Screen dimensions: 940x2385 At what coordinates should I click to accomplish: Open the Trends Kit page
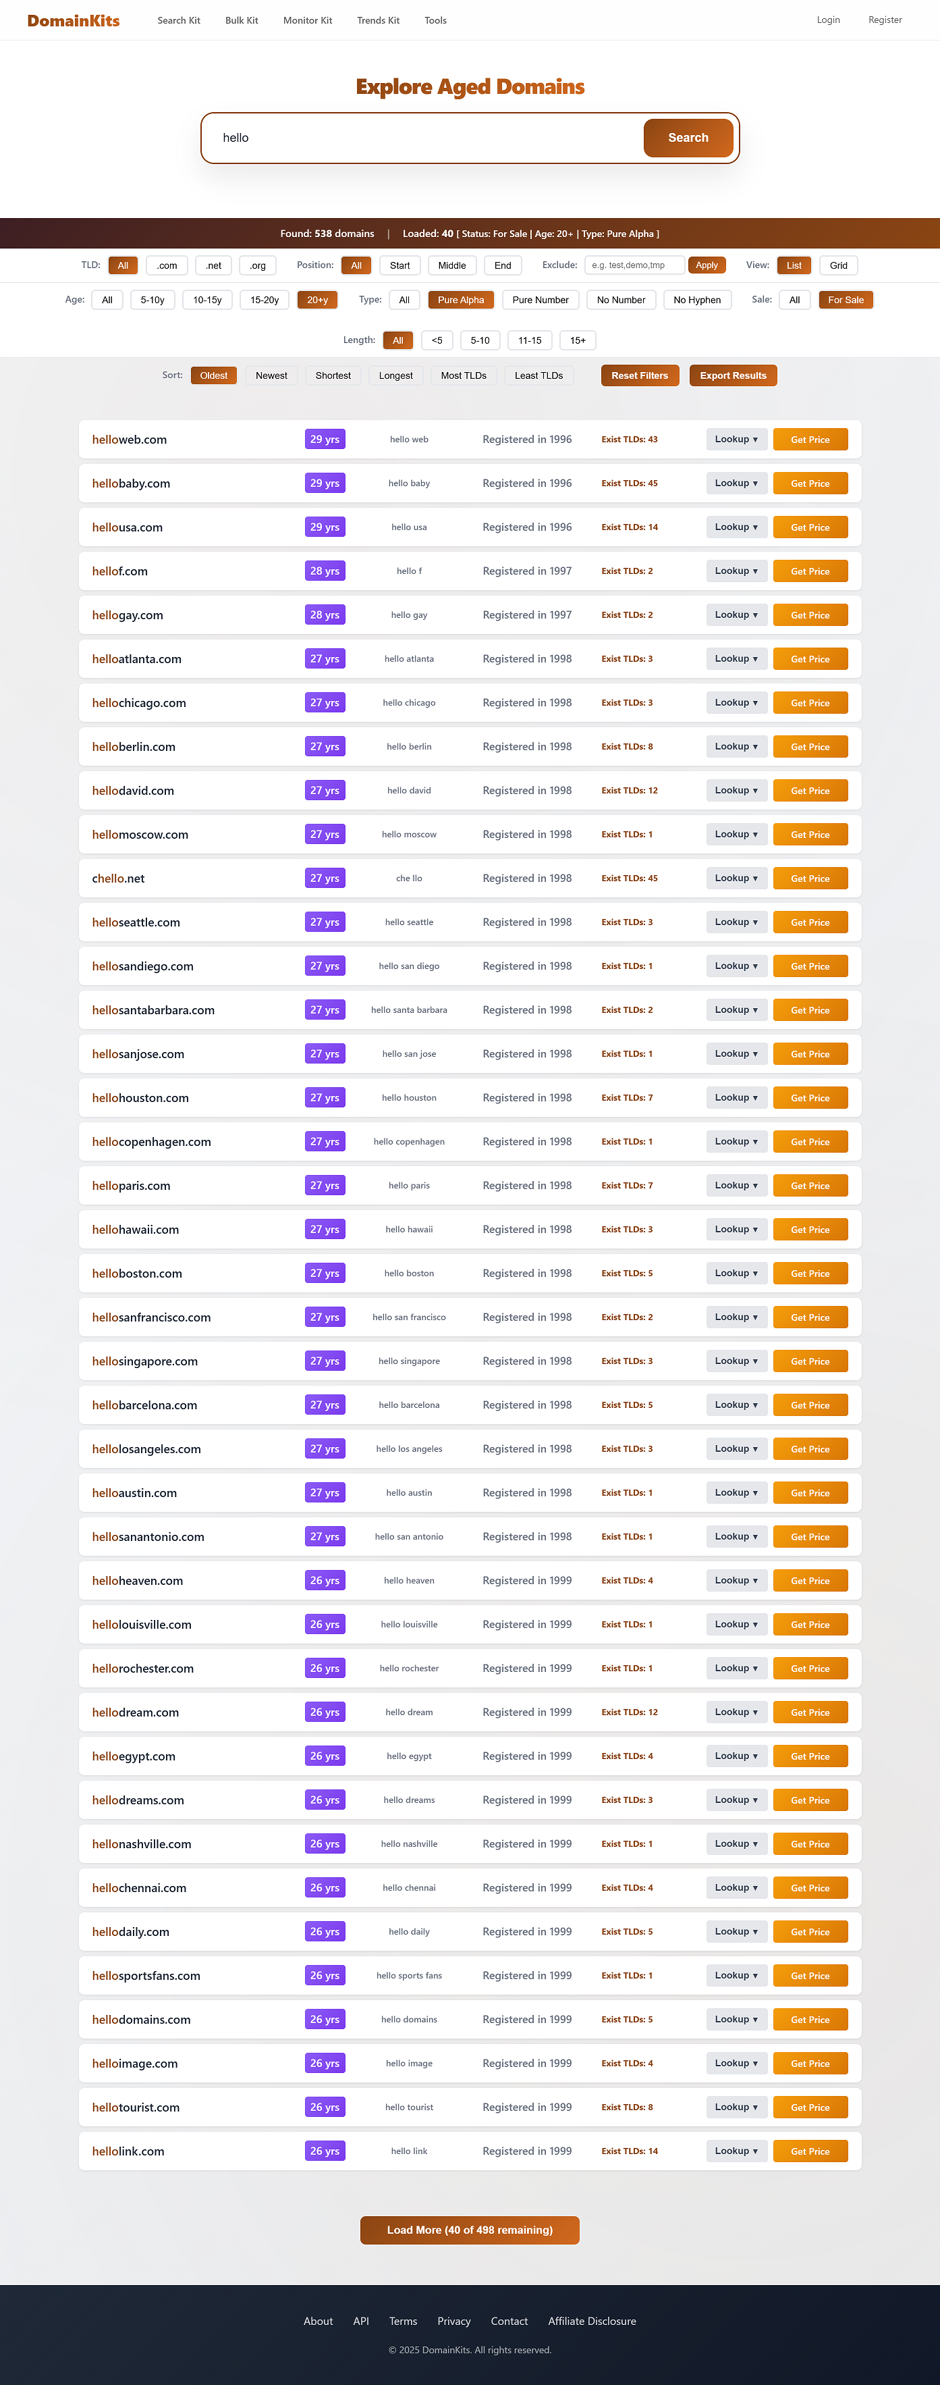click(x=377, y=20)
